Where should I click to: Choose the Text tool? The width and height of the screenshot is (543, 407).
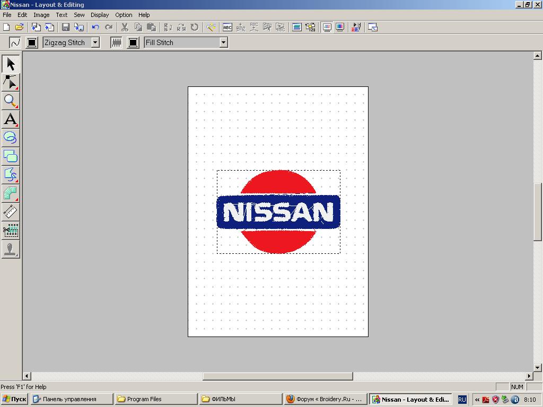(x=11, y=119)
